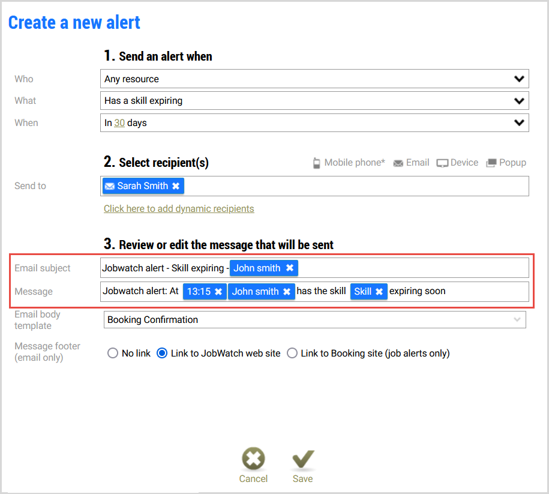Viewport: 549px width, 494px height.
Task: Select Link to Booking site radio button
Action: coord(292,353)
